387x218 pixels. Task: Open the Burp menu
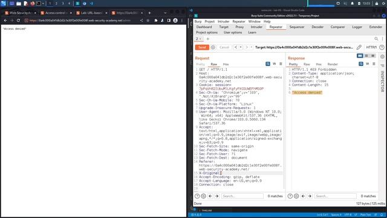(198, 22)
